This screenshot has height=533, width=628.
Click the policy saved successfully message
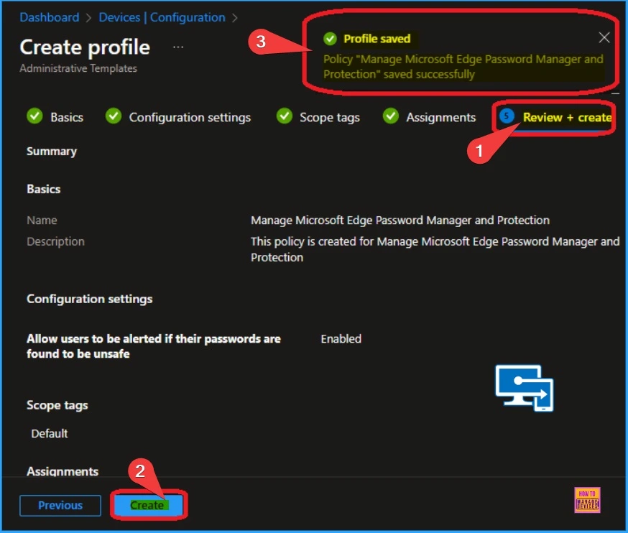pyautogui.click(x=463, y=67)
